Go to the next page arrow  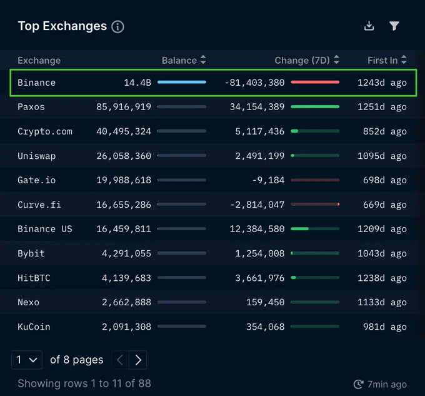point(138,360)
